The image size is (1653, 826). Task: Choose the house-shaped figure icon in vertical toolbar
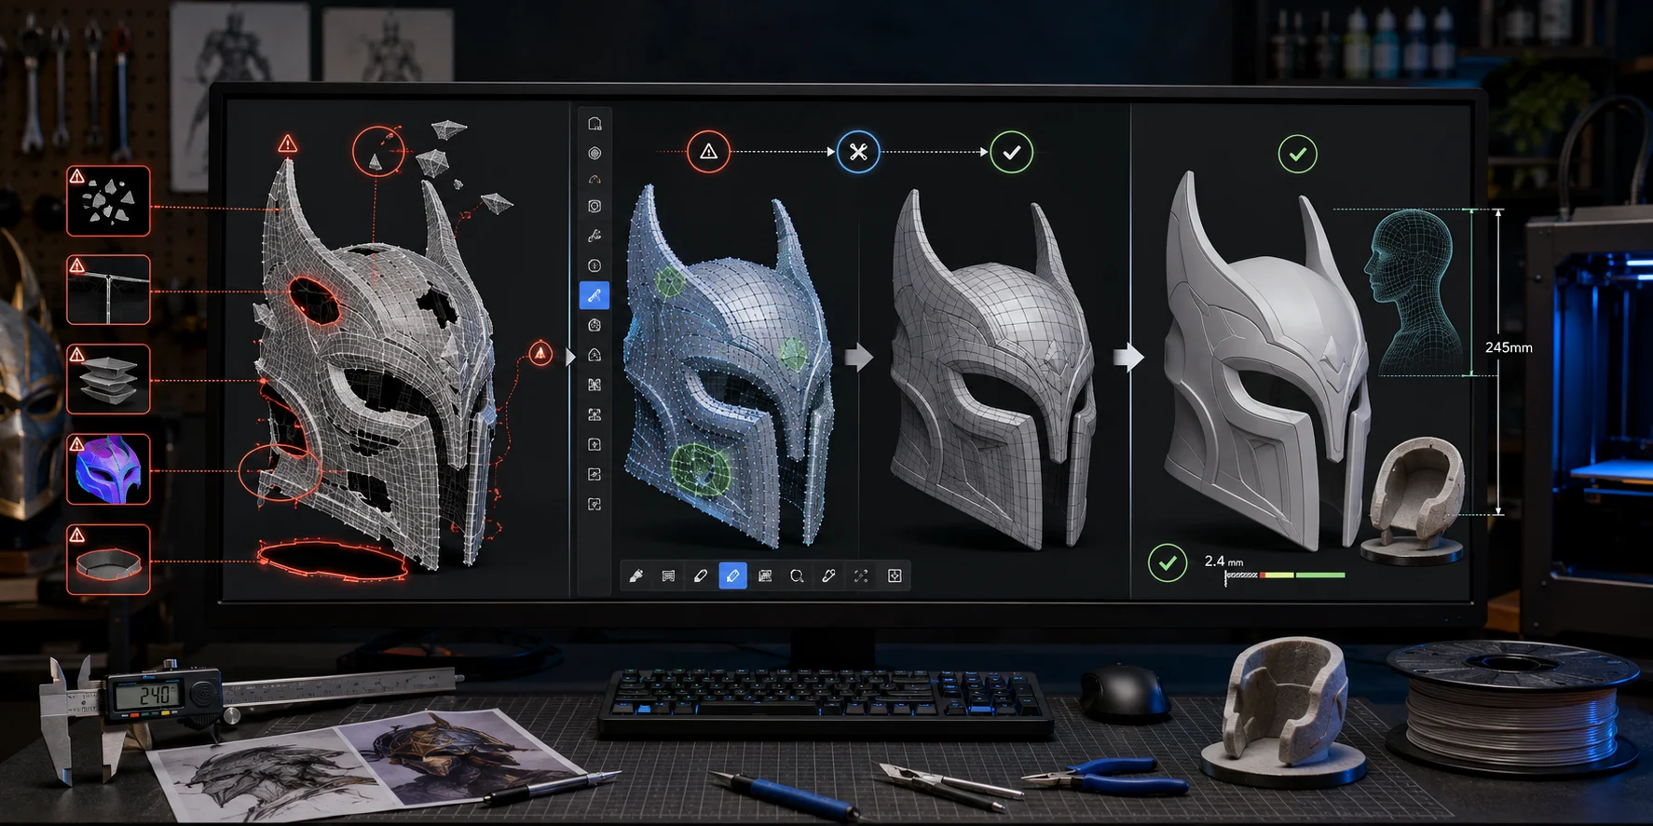(x=594, y=355)
